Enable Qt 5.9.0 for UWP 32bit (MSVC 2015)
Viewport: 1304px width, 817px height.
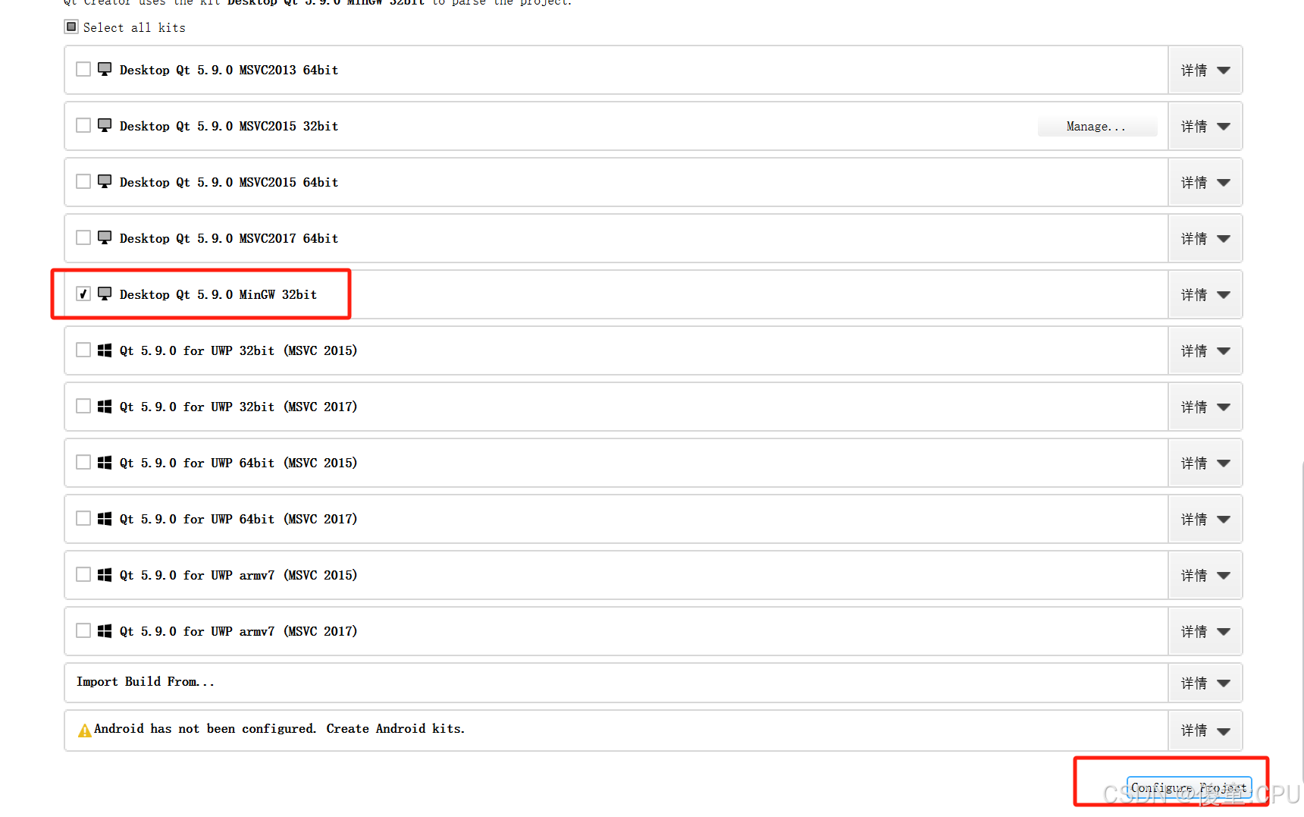(83, 350)
